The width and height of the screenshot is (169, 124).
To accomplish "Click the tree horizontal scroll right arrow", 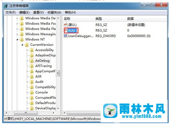I will pos(53,113).
